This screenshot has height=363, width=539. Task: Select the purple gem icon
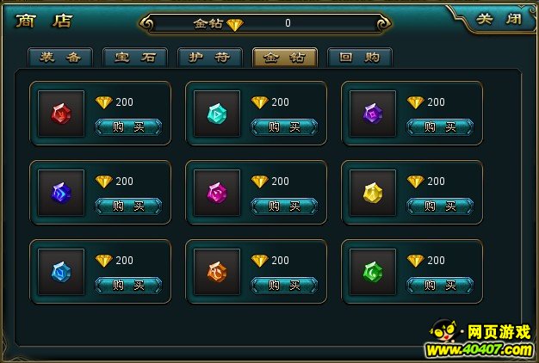point(373,114)
